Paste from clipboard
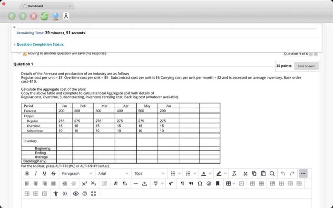The image size is (333, 208). pyautogui.click(x=263, y=173)
